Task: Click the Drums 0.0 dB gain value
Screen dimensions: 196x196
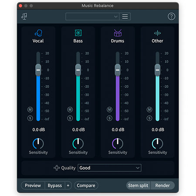Action: [x=118, y=129]
